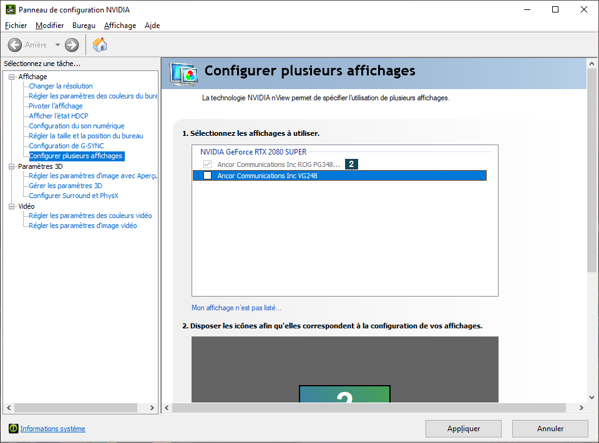Click the Forward arrow icon in toolbar
This screenshot has width=599, height=443.
tap(71, 45)
